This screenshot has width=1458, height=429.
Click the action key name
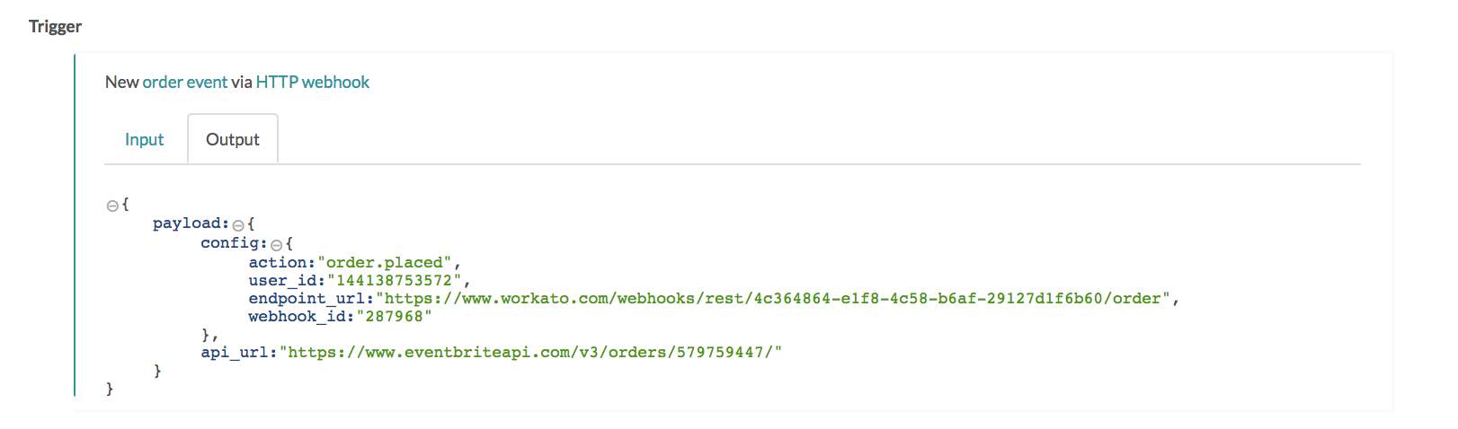click(279, 262)
